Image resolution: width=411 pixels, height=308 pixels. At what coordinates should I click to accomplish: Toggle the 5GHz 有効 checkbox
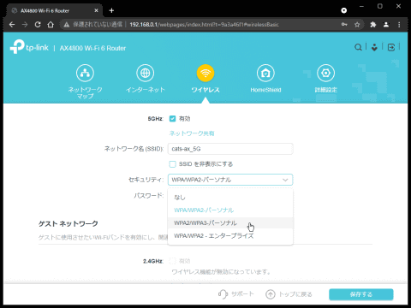tap(172, 119)
